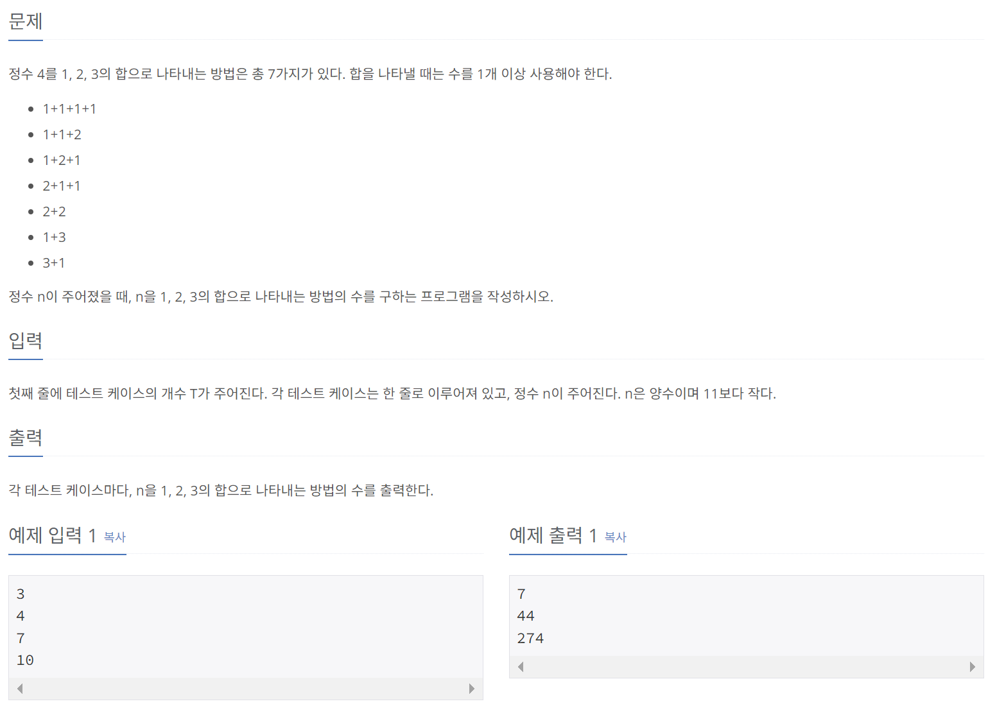Screen dimensions: 988x706
Task: Click the number 10 in sample input
Action: tap(25, 660)
